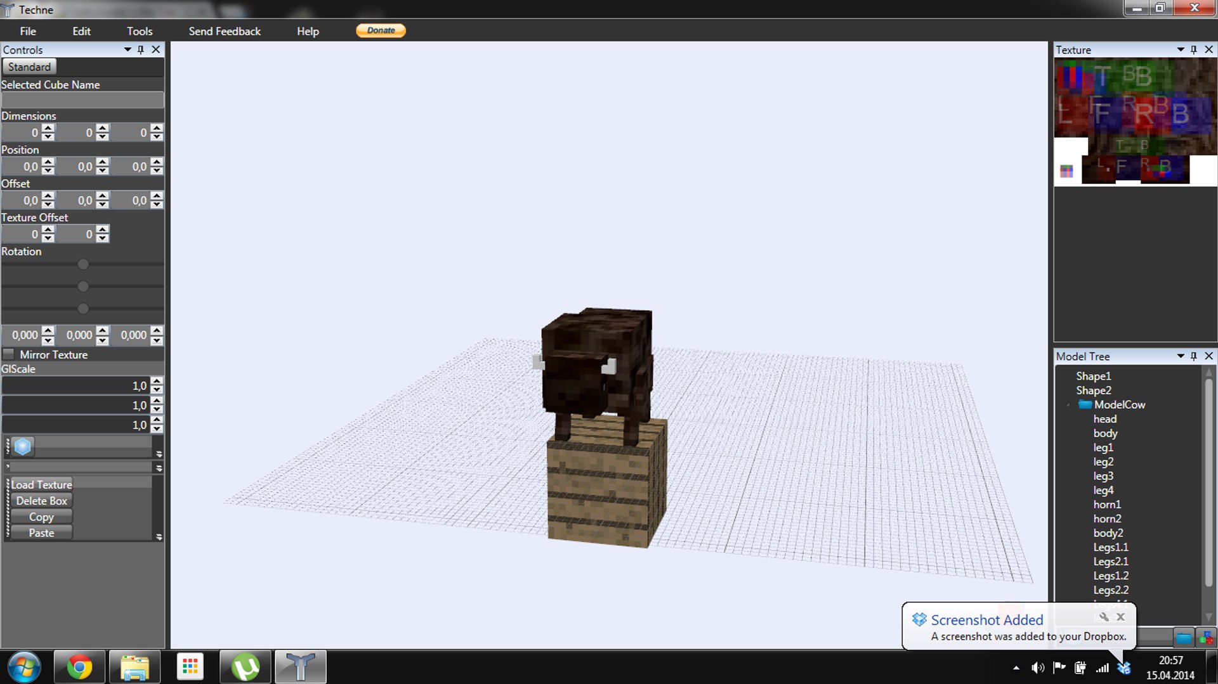Pin the Model Tree panel
The width and height of the screenshot is (1218, 684).
[1194, 356]
